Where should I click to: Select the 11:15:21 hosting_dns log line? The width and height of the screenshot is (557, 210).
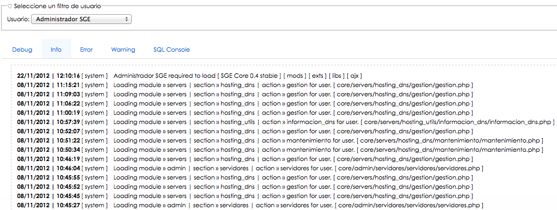coord(245,85)
